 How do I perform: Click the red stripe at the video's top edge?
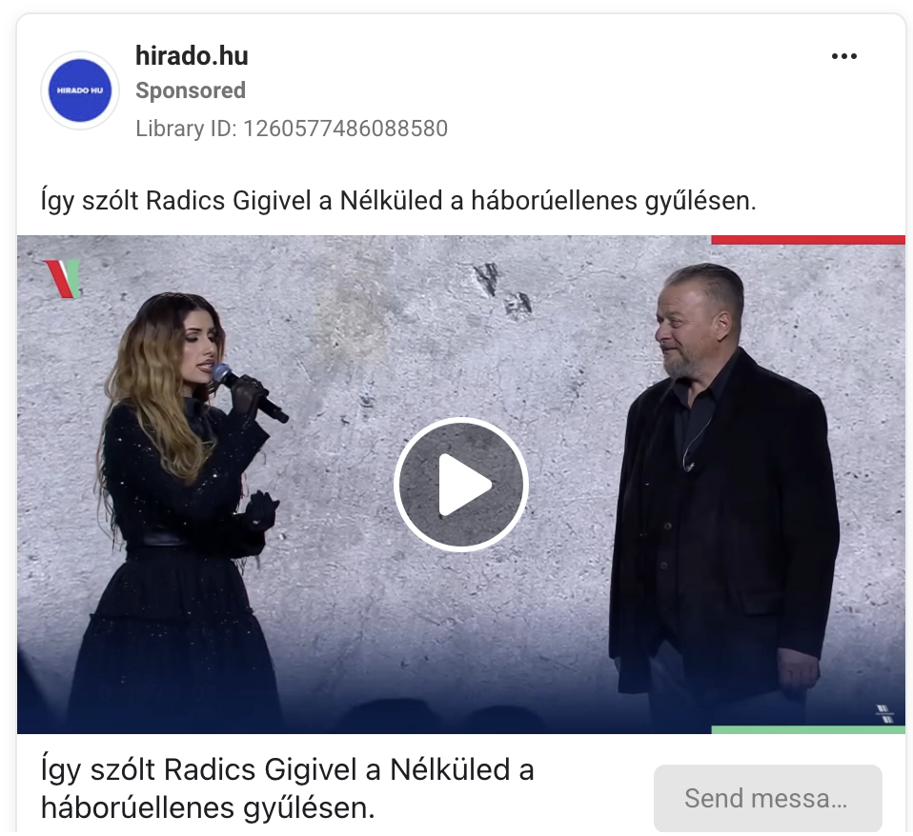[x=808, y=240]
